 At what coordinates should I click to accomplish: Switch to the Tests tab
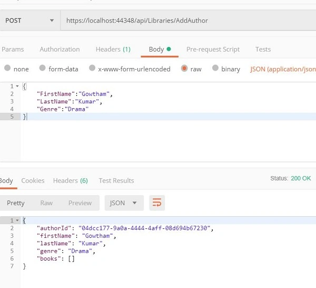coord(263,49)
